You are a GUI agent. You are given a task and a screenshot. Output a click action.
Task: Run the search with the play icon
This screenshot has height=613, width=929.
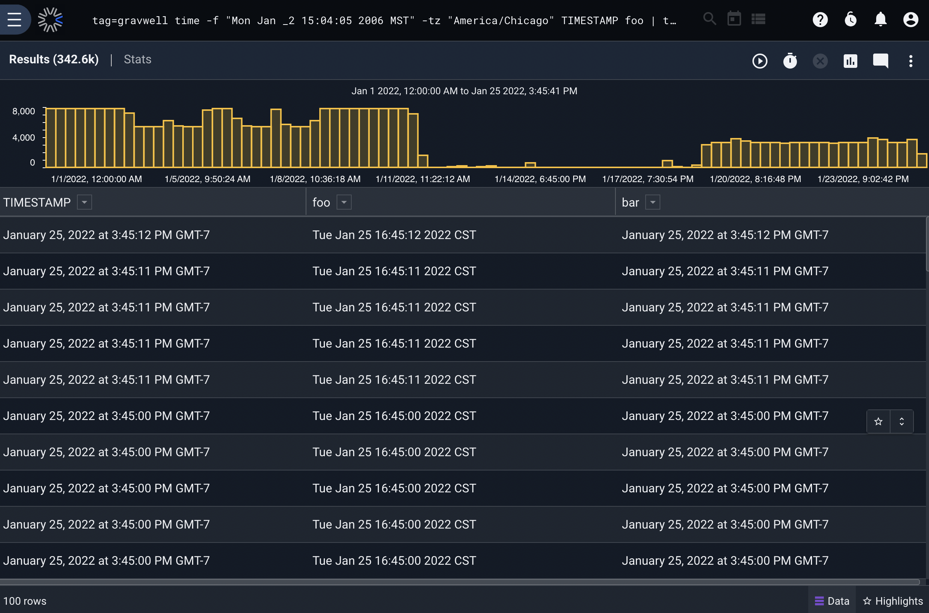(760, 61)
